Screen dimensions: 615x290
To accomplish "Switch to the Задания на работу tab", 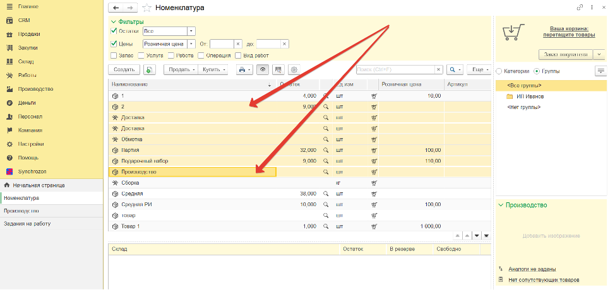I will coord(27,223).
